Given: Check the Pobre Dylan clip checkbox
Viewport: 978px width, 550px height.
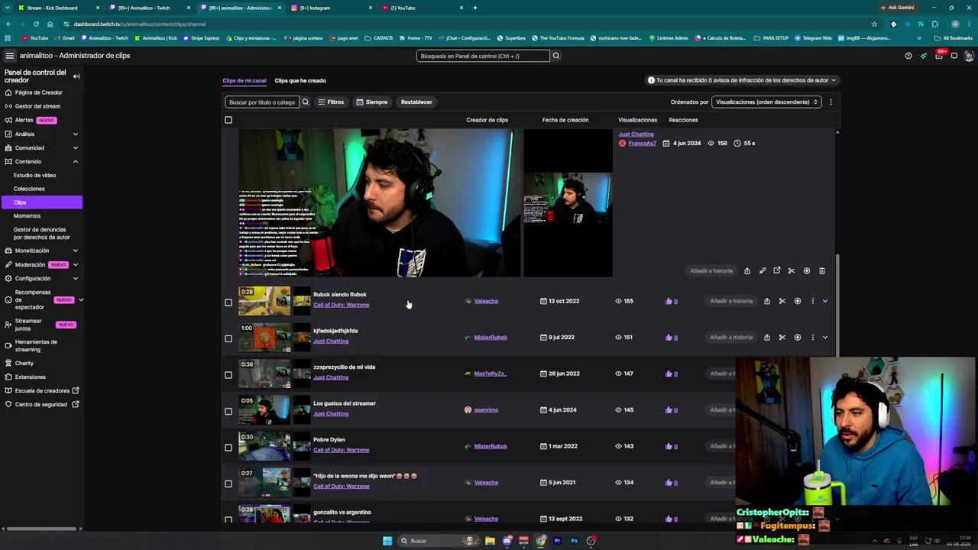Looking at the screenshot, I should pyautogui.click(x=228, y=448).
